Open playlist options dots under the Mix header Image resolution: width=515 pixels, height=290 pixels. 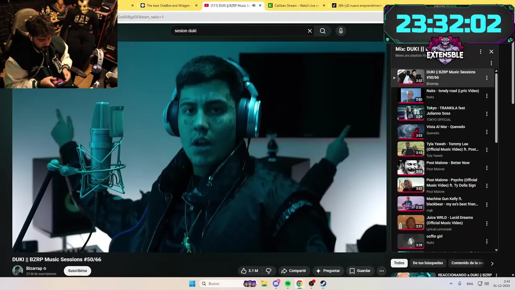(491, 63)
